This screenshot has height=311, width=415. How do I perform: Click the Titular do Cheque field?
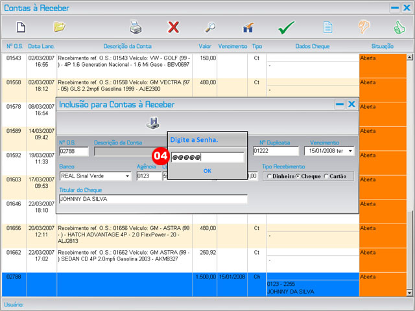[153, 200]
